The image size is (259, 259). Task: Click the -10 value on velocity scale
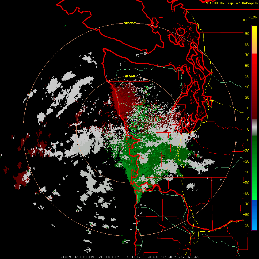246,140
